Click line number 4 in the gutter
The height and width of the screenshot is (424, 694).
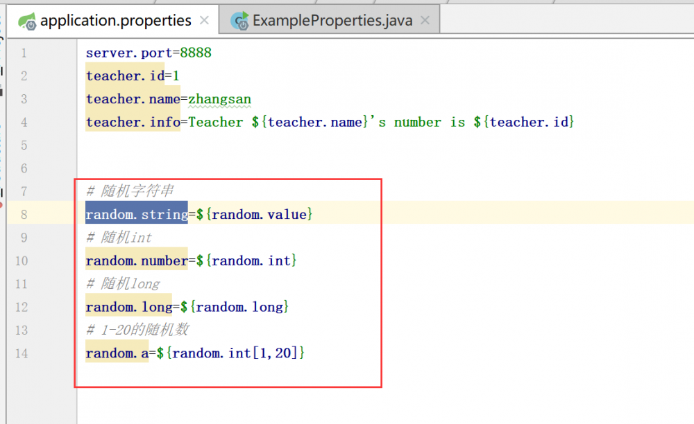coord(24,123)
